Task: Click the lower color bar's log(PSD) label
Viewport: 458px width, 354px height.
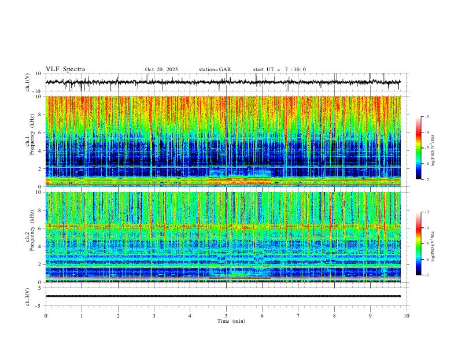Action: [433, 246]
